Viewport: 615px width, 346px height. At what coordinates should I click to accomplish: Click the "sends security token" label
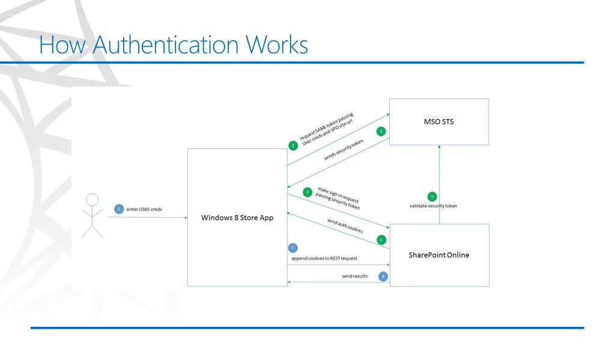[x=344, y=150]
